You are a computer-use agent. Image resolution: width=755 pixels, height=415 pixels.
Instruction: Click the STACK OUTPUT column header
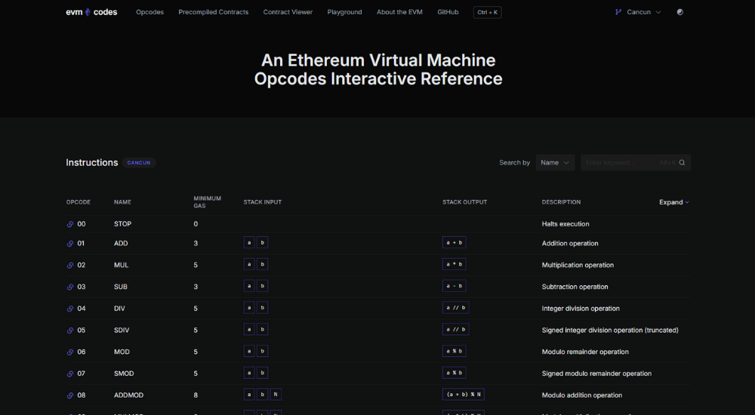(x=464, y=202)
